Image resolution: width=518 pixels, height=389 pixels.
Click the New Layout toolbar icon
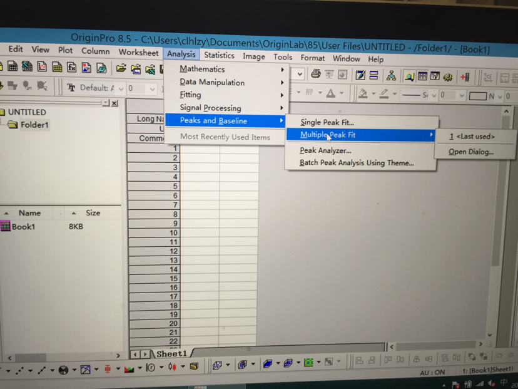86,68
